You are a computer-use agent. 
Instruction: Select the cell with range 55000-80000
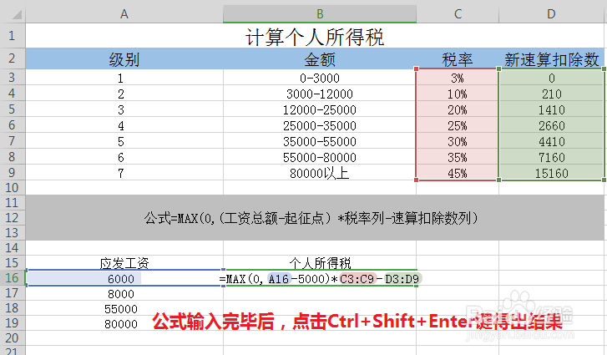click(320, 157)
